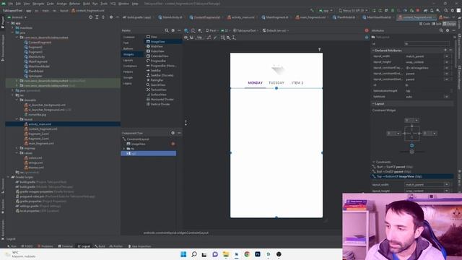Select activity_main.xml in project tree
This screenshot has height=260, width=462.
40,124
